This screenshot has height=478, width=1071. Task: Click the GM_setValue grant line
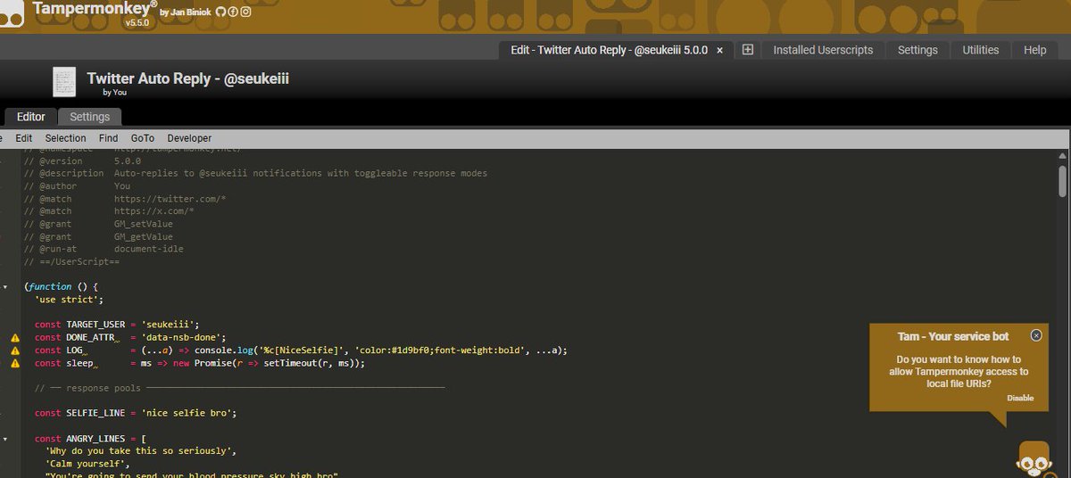99,224
